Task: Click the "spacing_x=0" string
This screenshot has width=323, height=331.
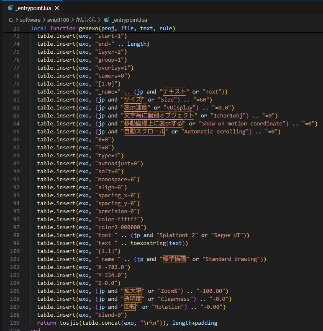Action: click(x=116, y=195)
